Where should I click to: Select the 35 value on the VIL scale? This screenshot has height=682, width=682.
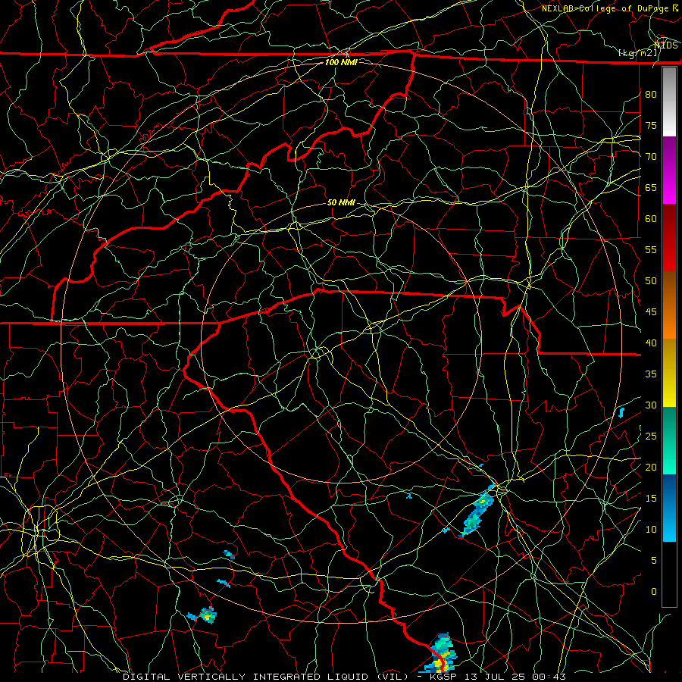651,374
